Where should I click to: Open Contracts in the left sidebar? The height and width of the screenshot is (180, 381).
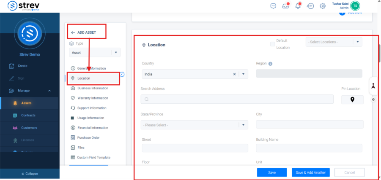(x=28, y=115)
